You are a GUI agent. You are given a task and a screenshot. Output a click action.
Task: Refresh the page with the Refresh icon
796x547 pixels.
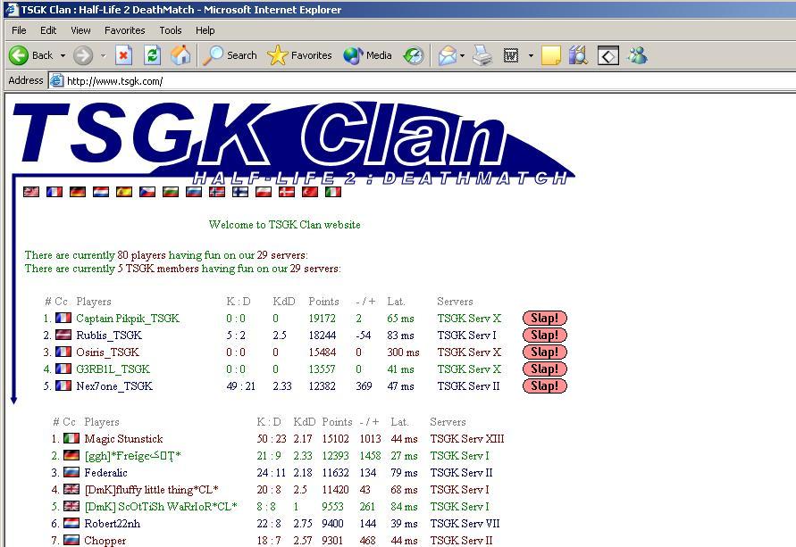point(153,55)
